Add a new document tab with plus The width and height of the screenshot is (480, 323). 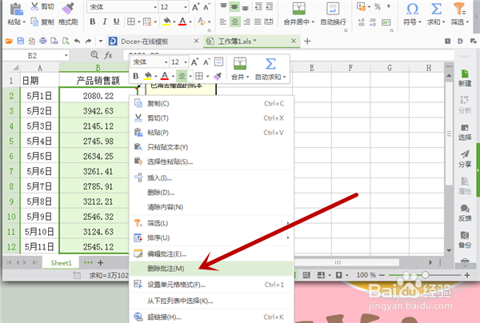click(x=307, y=41)
